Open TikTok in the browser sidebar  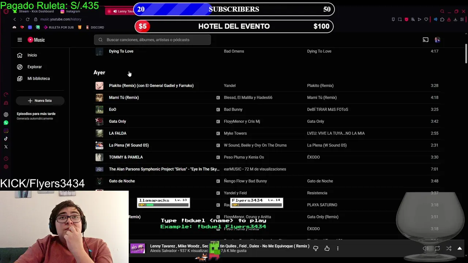[6, 139]
